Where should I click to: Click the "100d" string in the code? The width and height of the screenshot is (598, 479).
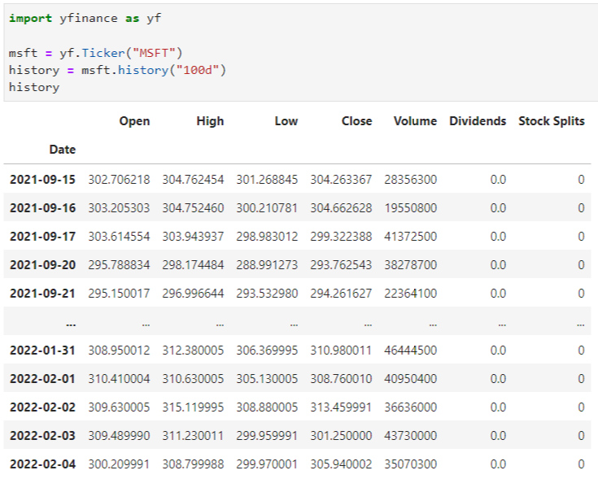pos(197,70)
